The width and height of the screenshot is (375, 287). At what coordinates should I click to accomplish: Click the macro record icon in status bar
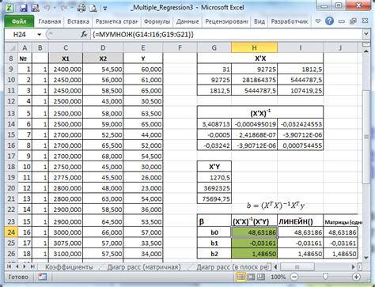42,277
